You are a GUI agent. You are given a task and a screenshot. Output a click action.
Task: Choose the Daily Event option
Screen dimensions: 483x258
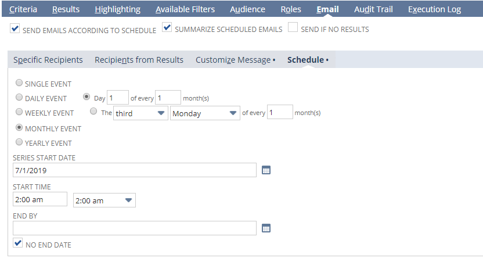pyautogui.click(x=19, y=98)
